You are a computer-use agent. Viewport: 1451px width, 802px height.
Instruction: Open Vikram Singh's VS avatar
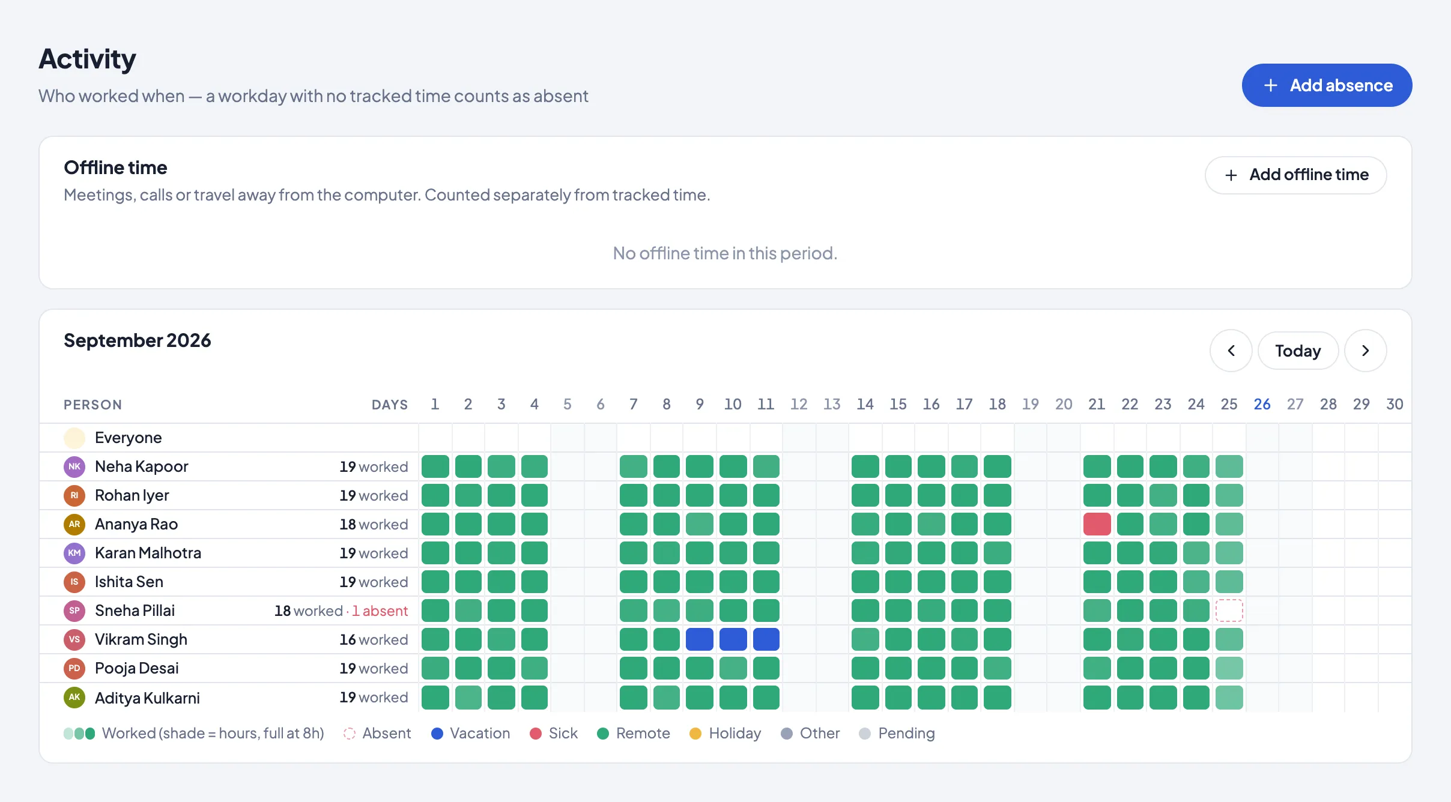pyautogui.click(x=74, y=639)
